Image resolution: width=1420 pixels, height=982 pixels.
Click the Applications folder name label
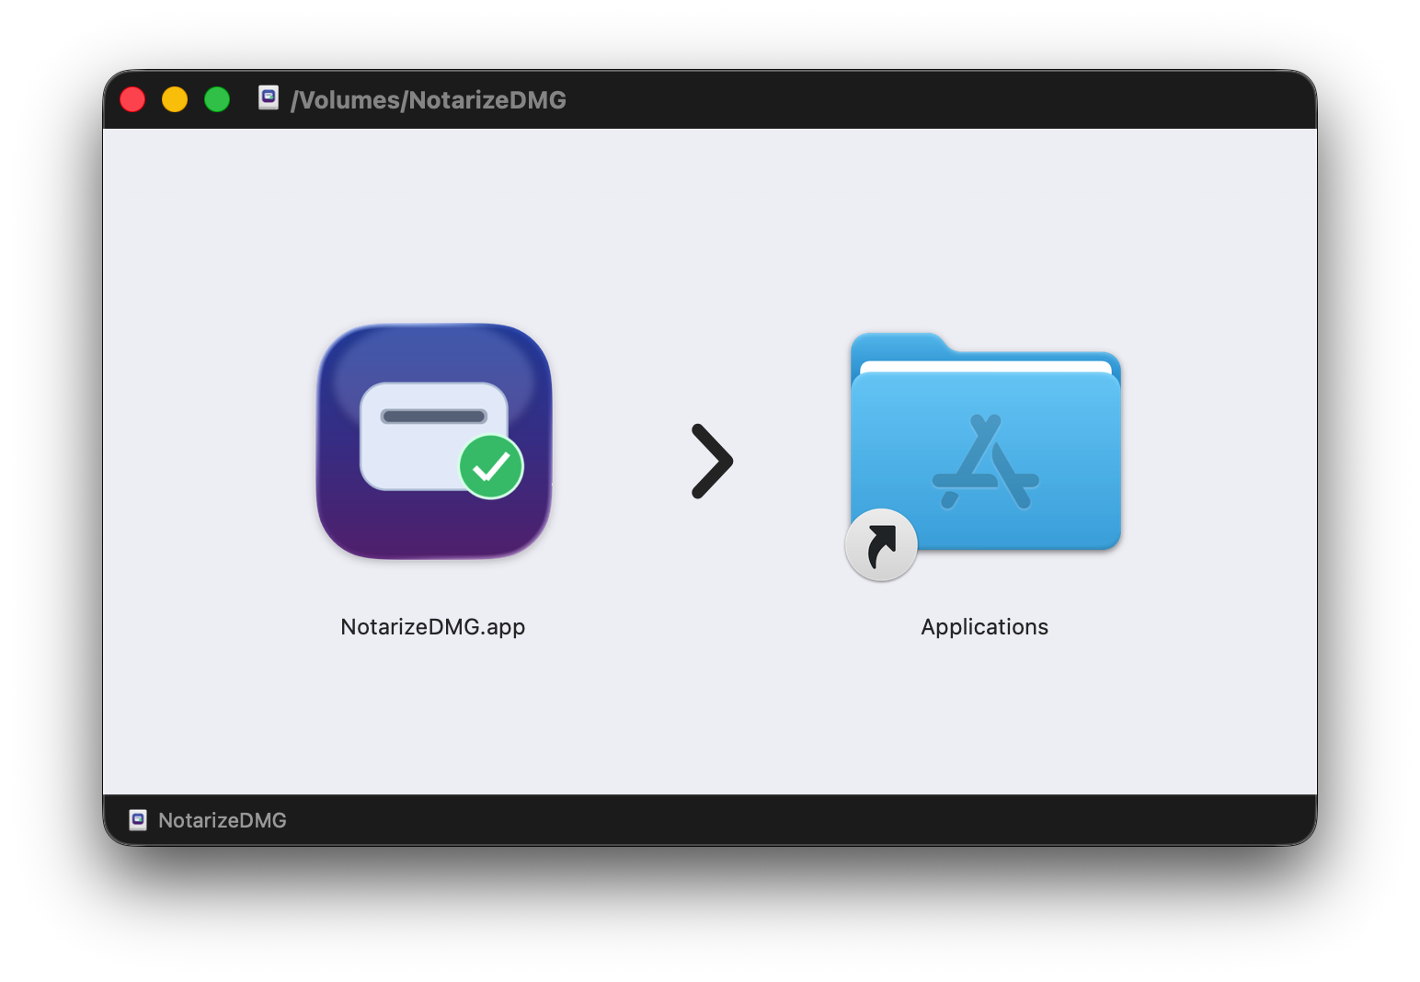(985, 627)
